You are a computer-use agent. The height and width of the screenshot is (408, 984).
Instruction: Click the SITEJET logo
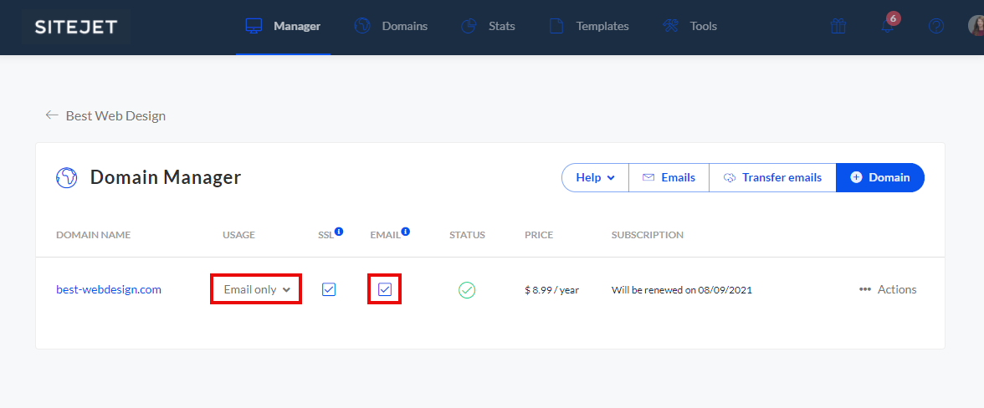click(76, 27)
